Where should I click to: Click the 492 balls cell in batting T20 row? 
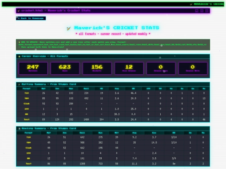click(86, 98)
